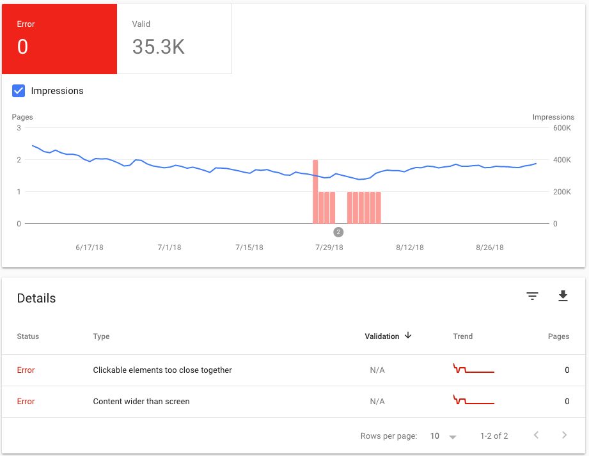Download the Details table data
The width and height of the screenshot is (589, 456).
(563, 296)
